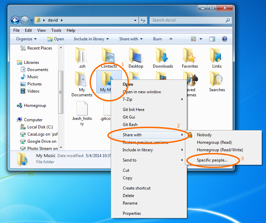Choose Delete in context menu
Image resolution: width=266 pixels, height=223 pixels.
[129, 196]
